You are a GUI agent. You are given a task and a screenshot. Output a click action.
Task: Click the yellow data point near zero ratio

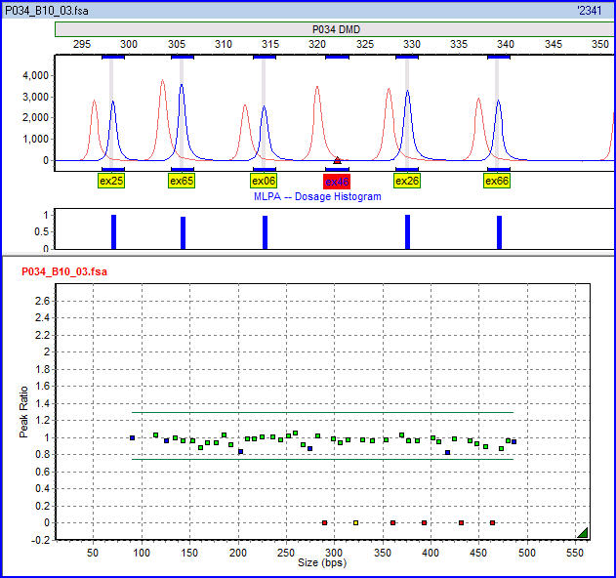pyautogui.click(x=355, y=522)
